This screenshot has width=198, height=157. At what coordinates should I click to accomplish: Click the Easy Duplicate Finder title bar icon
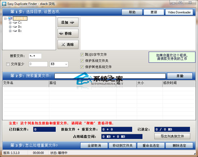pyautogui.click(x=4, y=4)
